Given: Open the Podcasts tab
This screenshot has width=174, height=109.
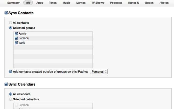Looking at the screenshot, I should [116, 3].
